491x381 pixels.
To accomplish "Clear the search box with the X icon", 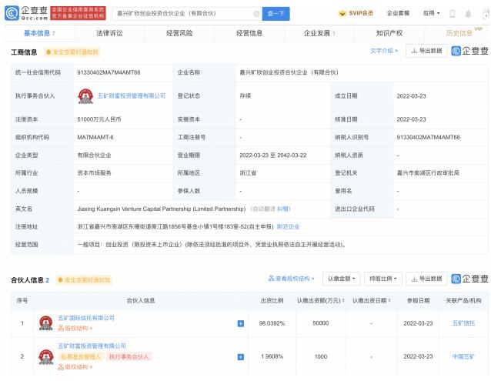I will point(256,13).
